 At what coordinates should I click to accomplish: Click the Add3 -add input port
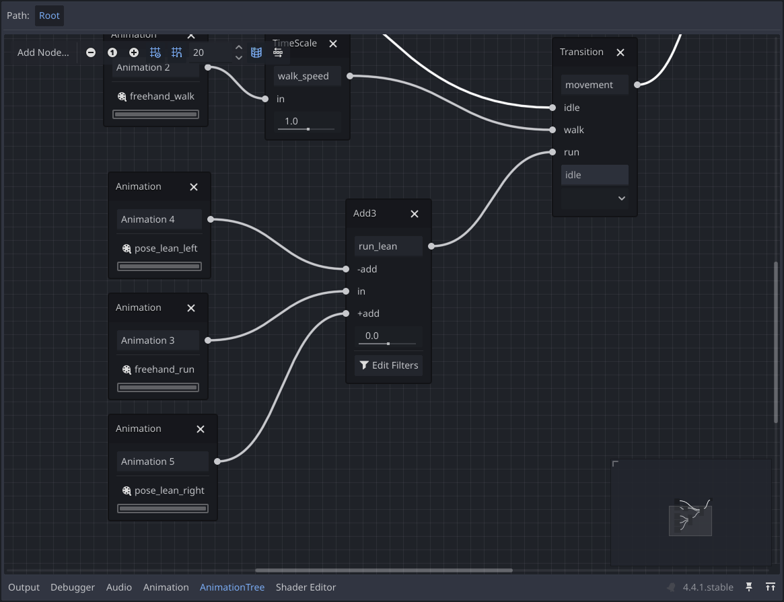pos(346,269)
